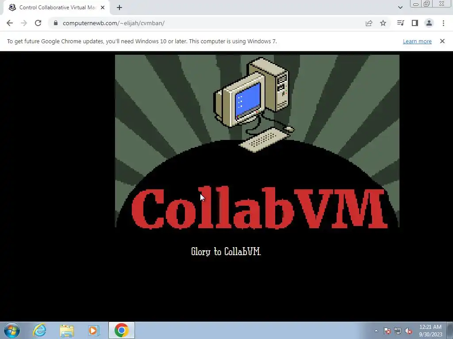This screenshot has width=453, height=339.
Task: Open a new tab with plus
Action: click(119, 8)
